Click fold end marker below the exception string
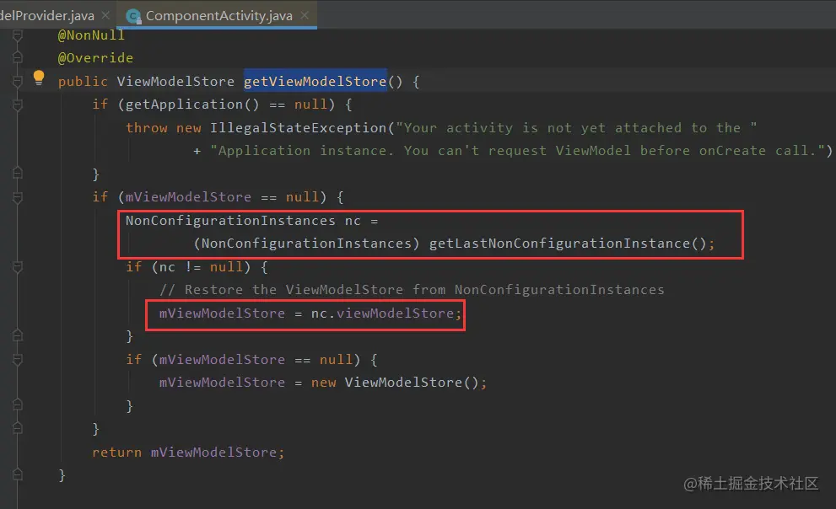Screen dimensions: 836x509 (17, 174)
